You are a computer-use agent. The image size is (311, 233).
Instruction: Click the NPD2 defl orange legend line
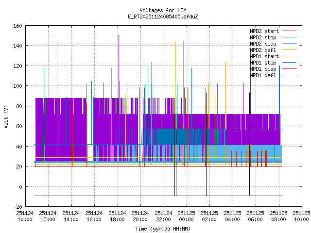tap(289, 50)
